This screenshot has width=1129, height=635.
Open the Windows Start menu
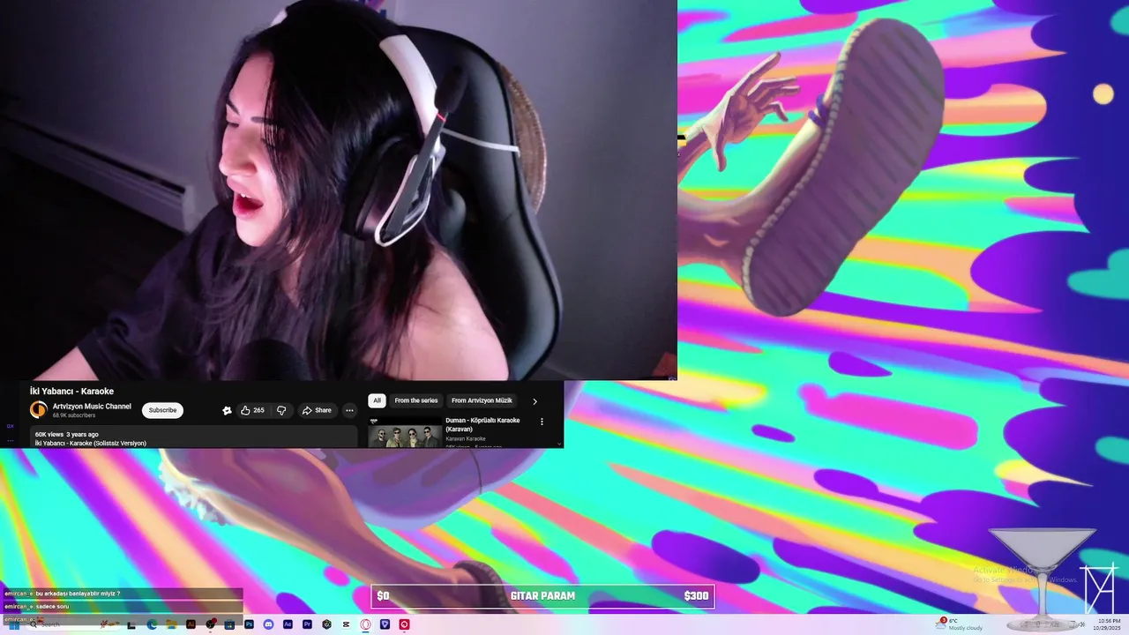14,624
